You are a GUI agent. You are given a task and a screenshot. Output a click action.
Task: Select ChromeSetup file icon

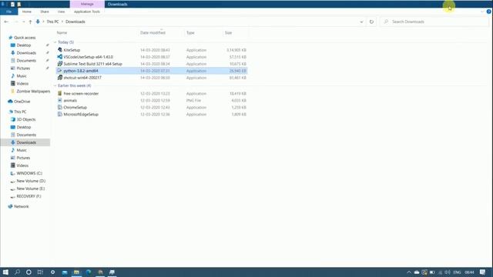(x=60, y=108)
